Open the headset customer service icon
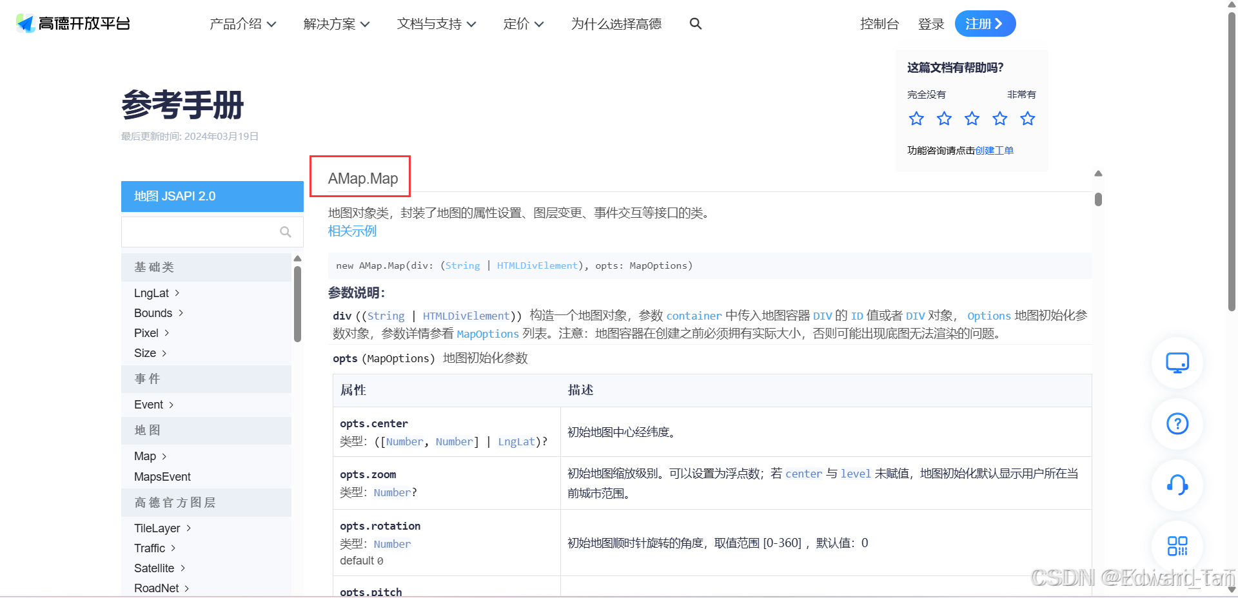 point(1177,485)
